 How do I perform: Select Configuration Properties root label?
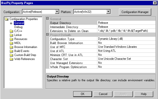(x=24, y=19)
